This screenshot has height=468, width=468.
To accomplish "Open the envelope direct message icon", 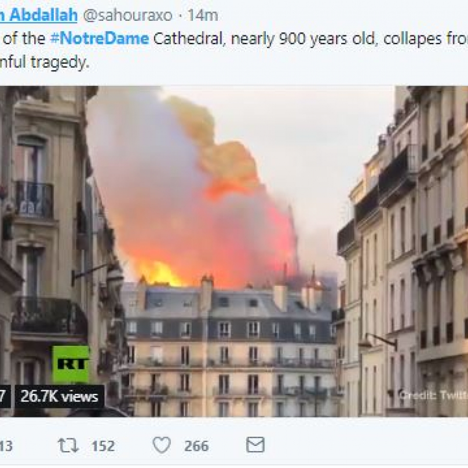I will [x=255, y=445].
